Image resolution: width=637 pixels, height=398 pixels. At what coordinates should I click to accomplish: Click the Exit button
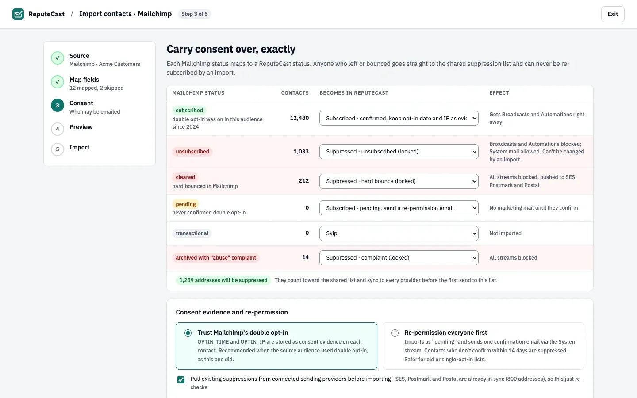point(613,14)
